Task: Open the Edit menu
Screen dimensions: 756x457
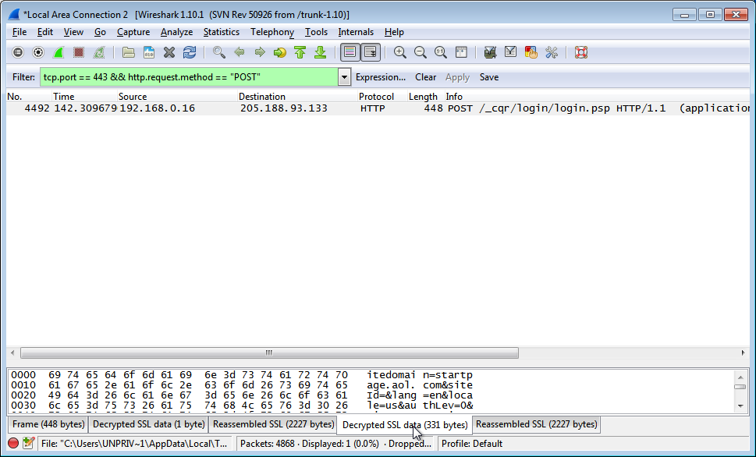Action: point(44,32)
